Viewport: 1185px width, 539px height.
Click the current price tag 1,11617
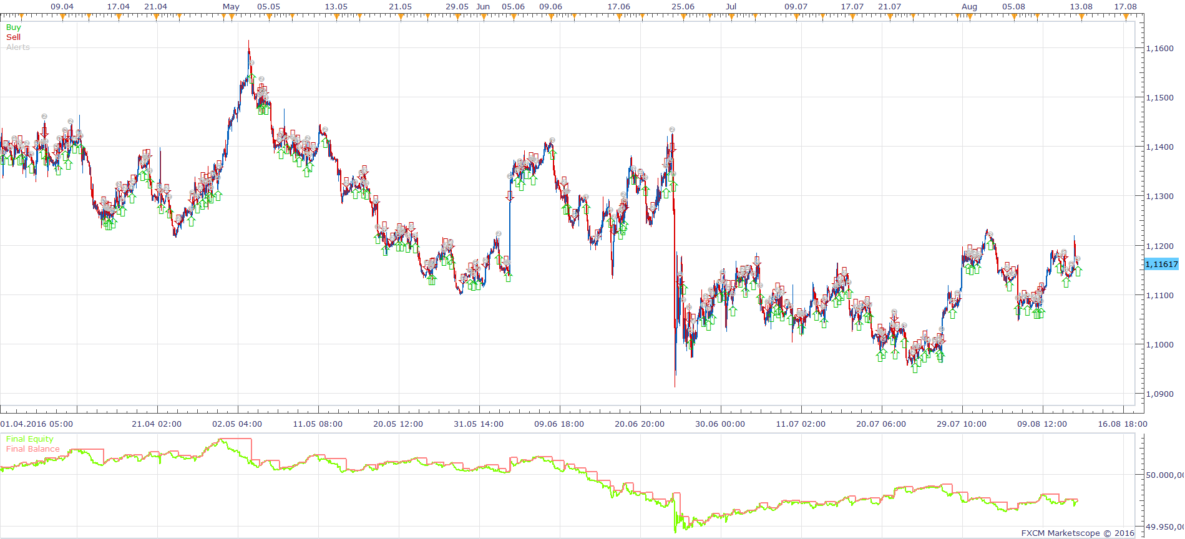[1161, 265]
